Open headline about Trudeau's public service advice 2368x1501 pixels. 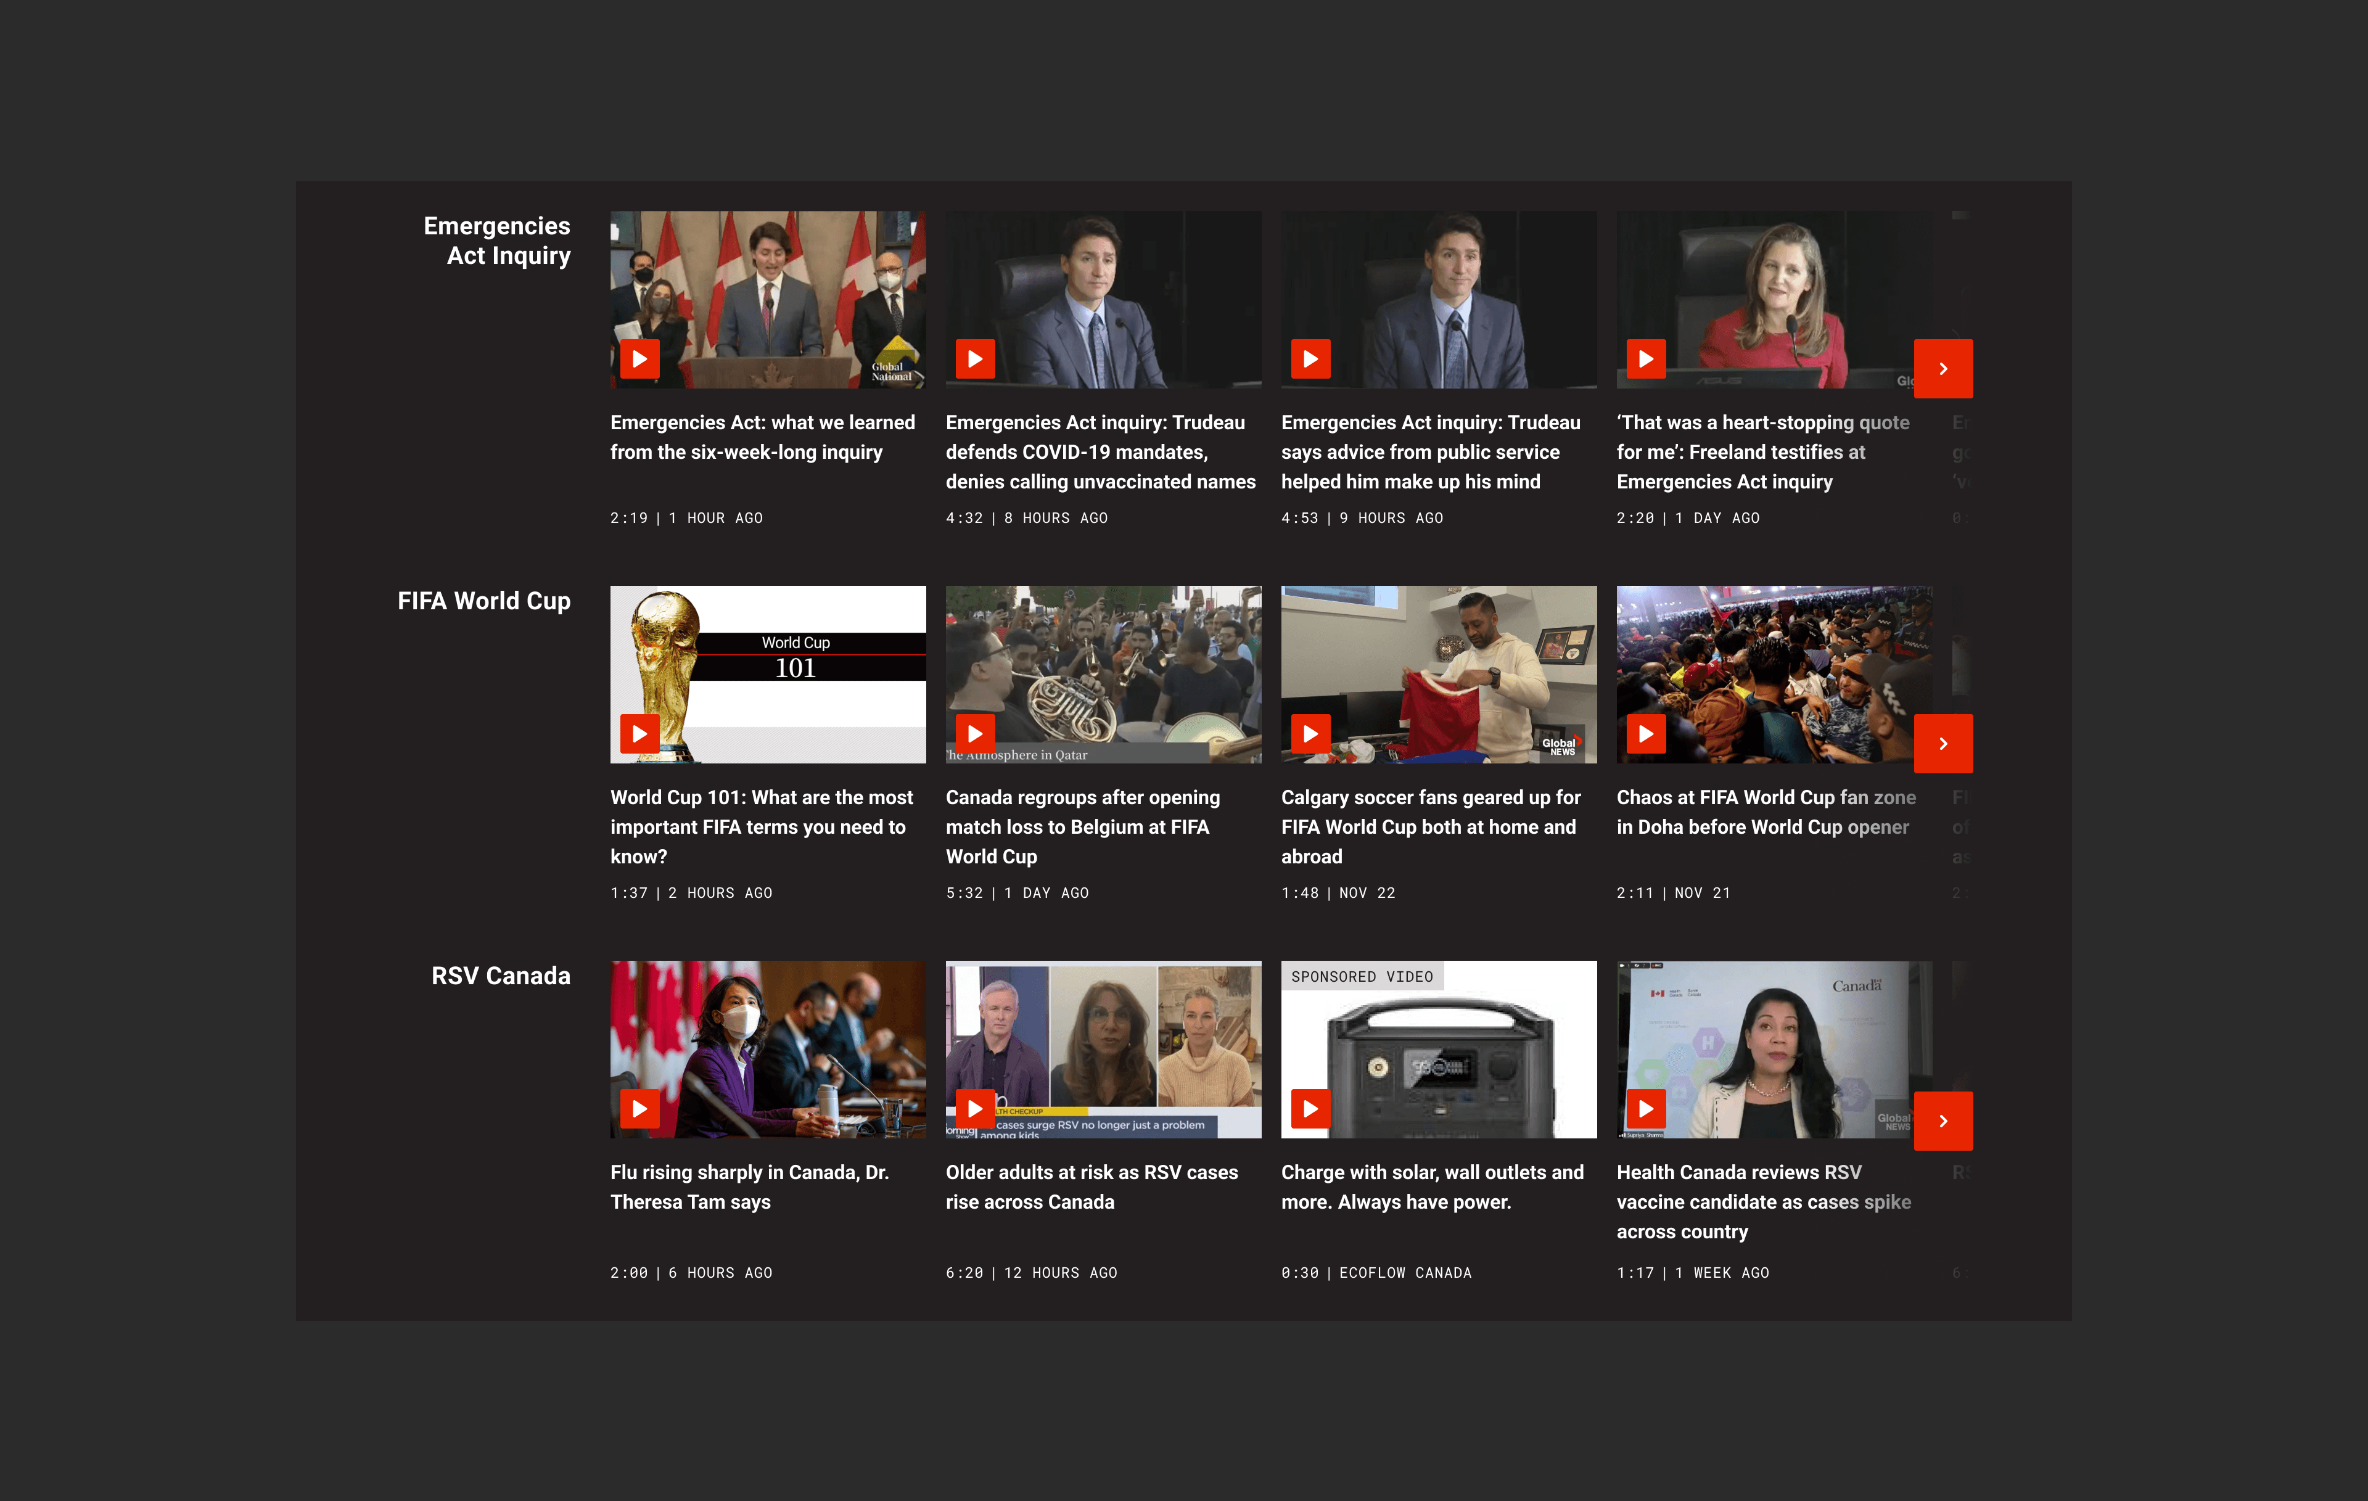pyautogui.click(x=1430, y=451)
